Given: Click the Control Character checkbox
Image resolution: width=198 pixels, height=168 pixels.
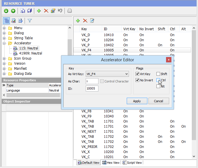Looking at the screenshot, I should [102, 81].
